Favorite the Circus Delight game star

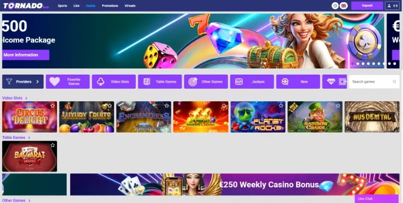coord(52,106)
